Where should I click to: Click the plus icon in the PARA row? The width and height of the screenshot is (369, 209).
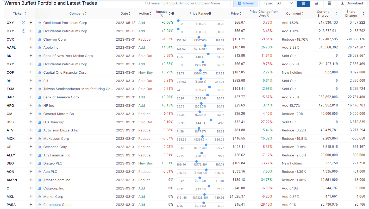(31, 205)
